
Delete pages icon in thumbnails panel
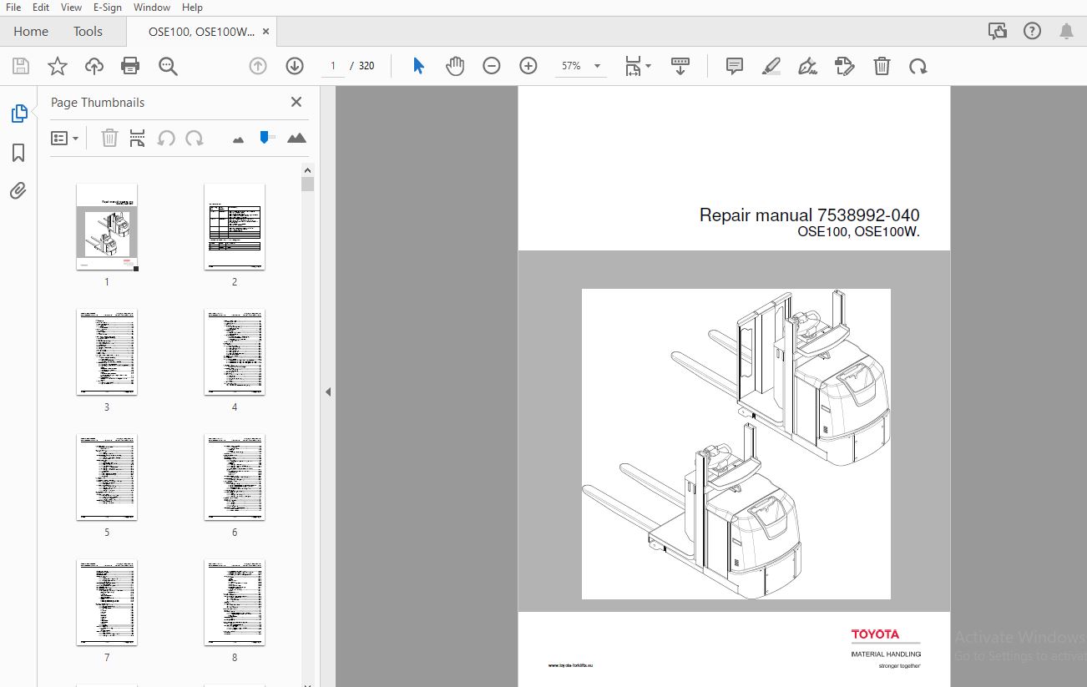point(109,138)
